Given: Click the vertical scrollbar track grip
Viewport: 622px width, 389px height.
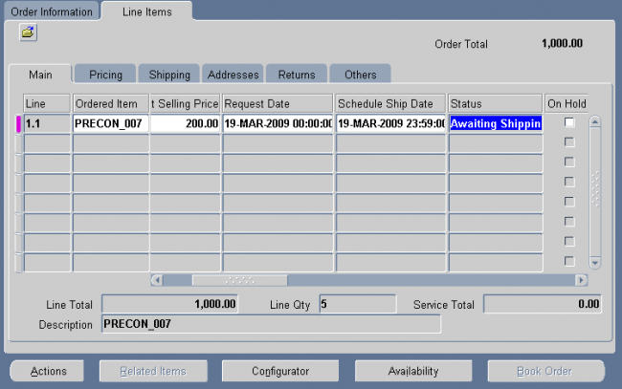Looking at the screenshot, I should (x=594, y=188).
